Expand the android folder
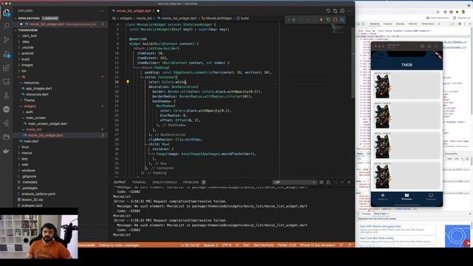This screenshot has height=266, width=473. coord(27,53)
